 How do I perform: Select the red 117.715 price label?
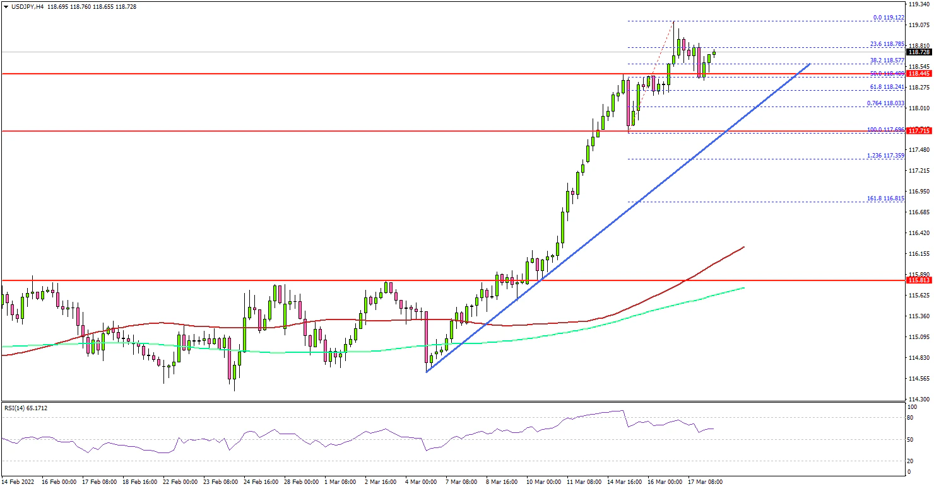(919, 131)
